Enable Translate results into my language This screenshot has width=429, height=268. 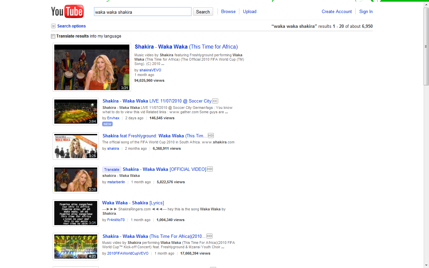[53, 36]
